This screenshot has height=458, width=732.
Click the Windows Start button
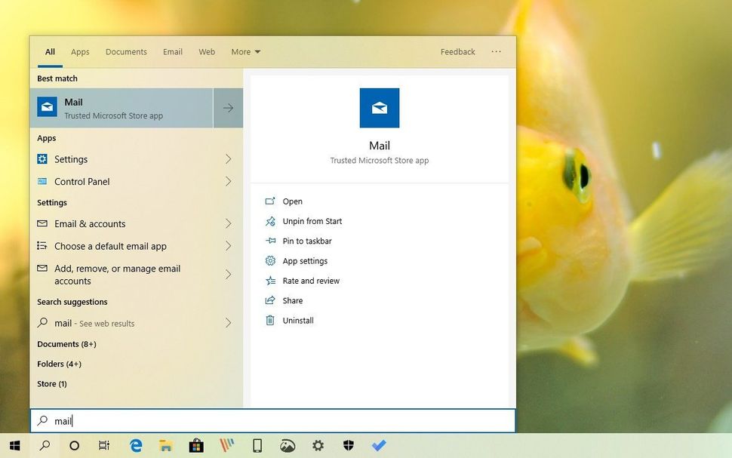14,445
